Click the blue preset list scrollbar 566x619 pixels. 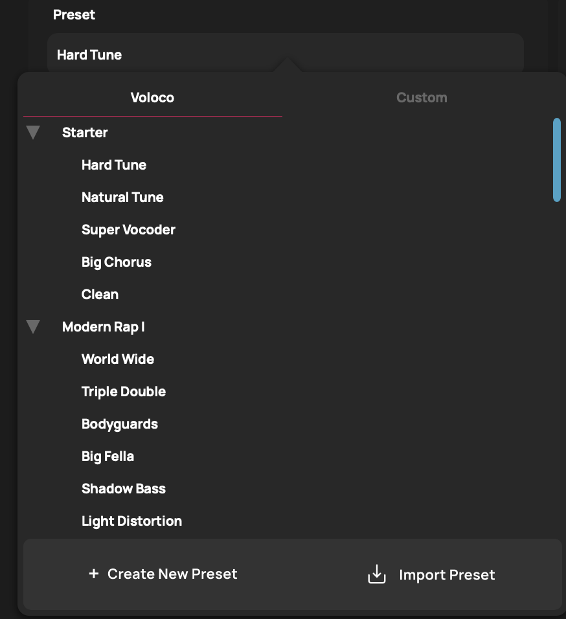coord(557,159)
